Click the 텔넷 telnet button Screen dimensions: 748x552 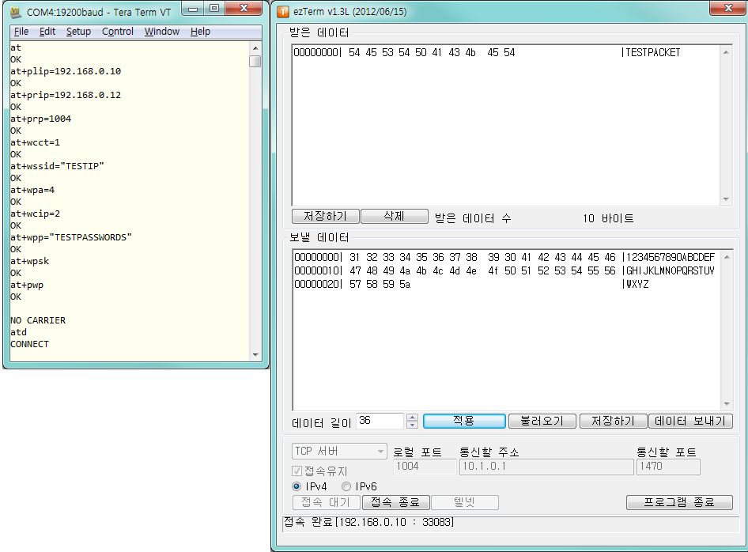(465, 502)
